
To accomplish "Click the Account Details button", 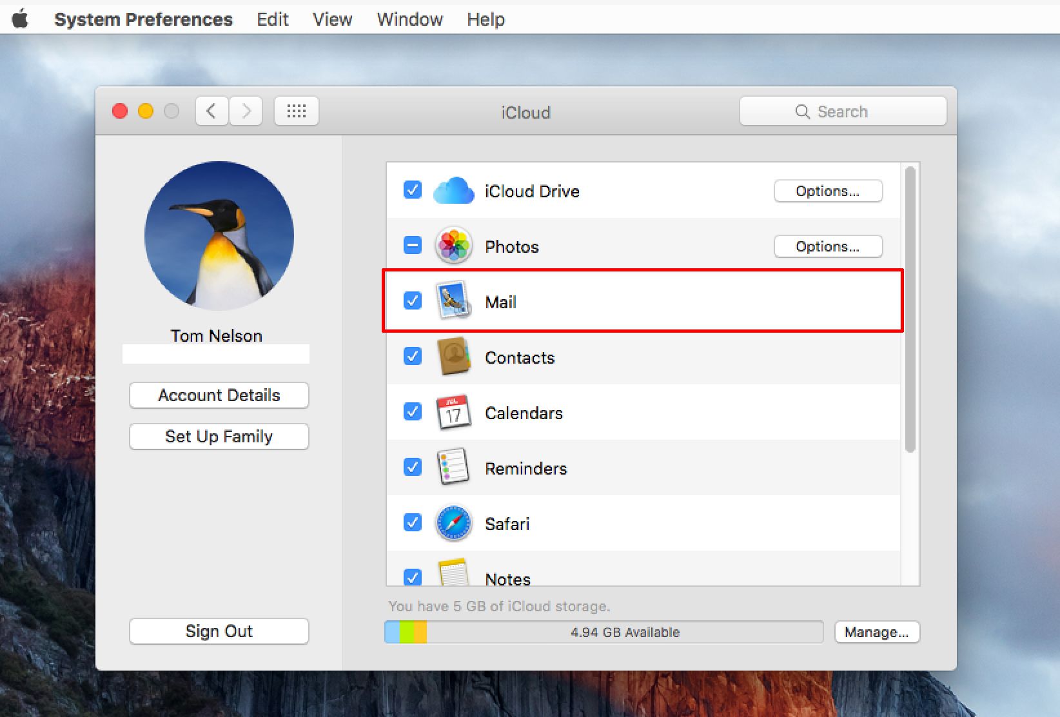I will click(x=219, y=395).
